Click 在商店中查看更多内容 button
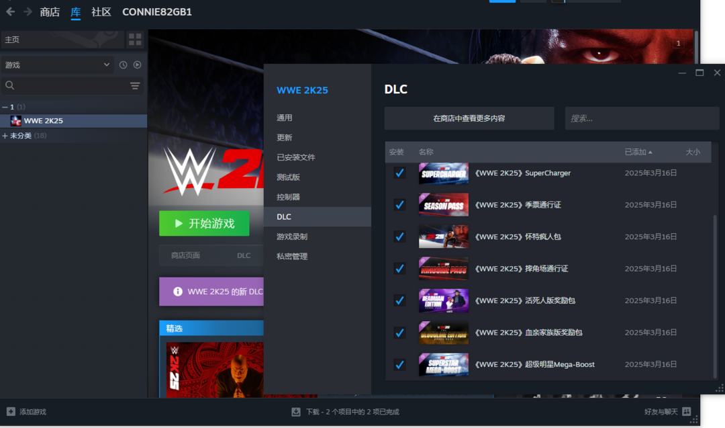 pyautogui.click(x=469, y=118)
